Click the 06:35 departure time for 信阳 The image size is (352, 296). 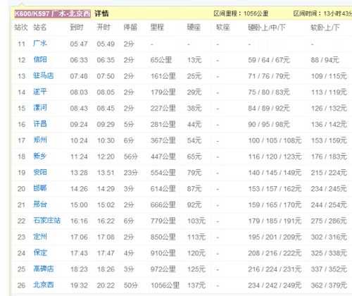coord(106,60)
